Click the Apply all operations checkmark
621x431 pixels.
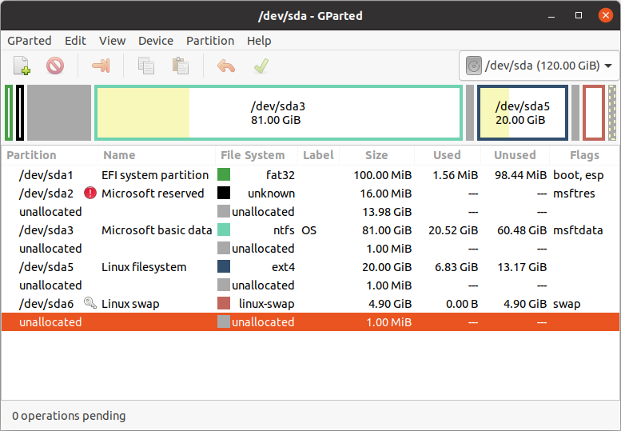click(261, 66)
